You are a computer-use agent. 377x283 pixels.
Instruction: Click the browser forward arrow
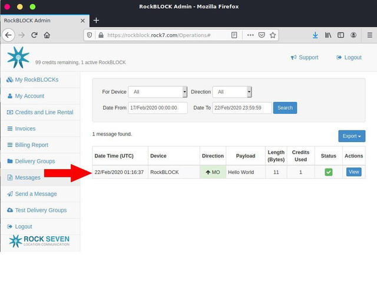click(22, 35)
